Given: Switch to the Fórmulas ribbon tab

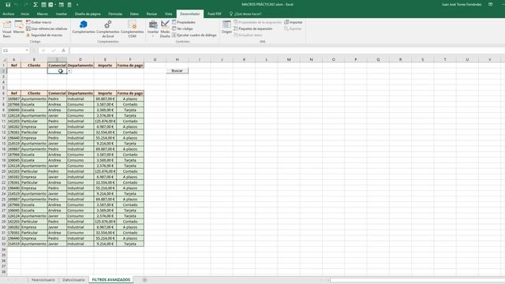Looking at the screenshot, I should 115,14.
